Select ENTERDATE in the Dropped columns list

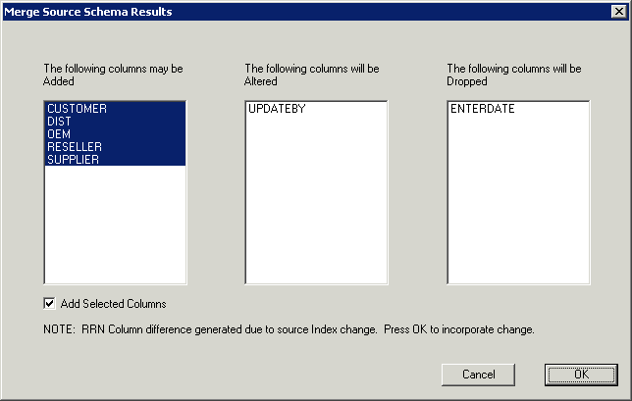[x=483, y=108]
